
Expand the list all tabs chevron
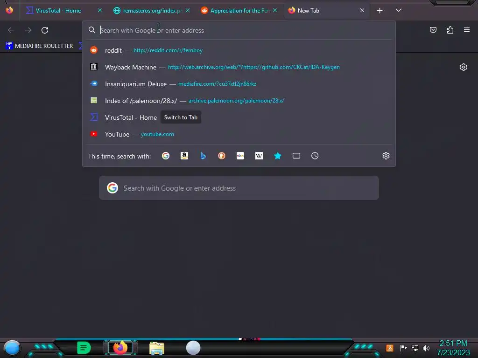[399, 10]
